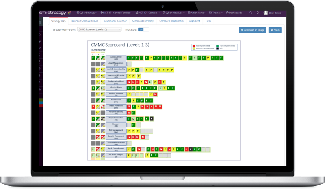The width and height of the screenshot is (325, 189).
Task: Click the black N/A cell in Physical Protection row
Action: click(152, 119)
